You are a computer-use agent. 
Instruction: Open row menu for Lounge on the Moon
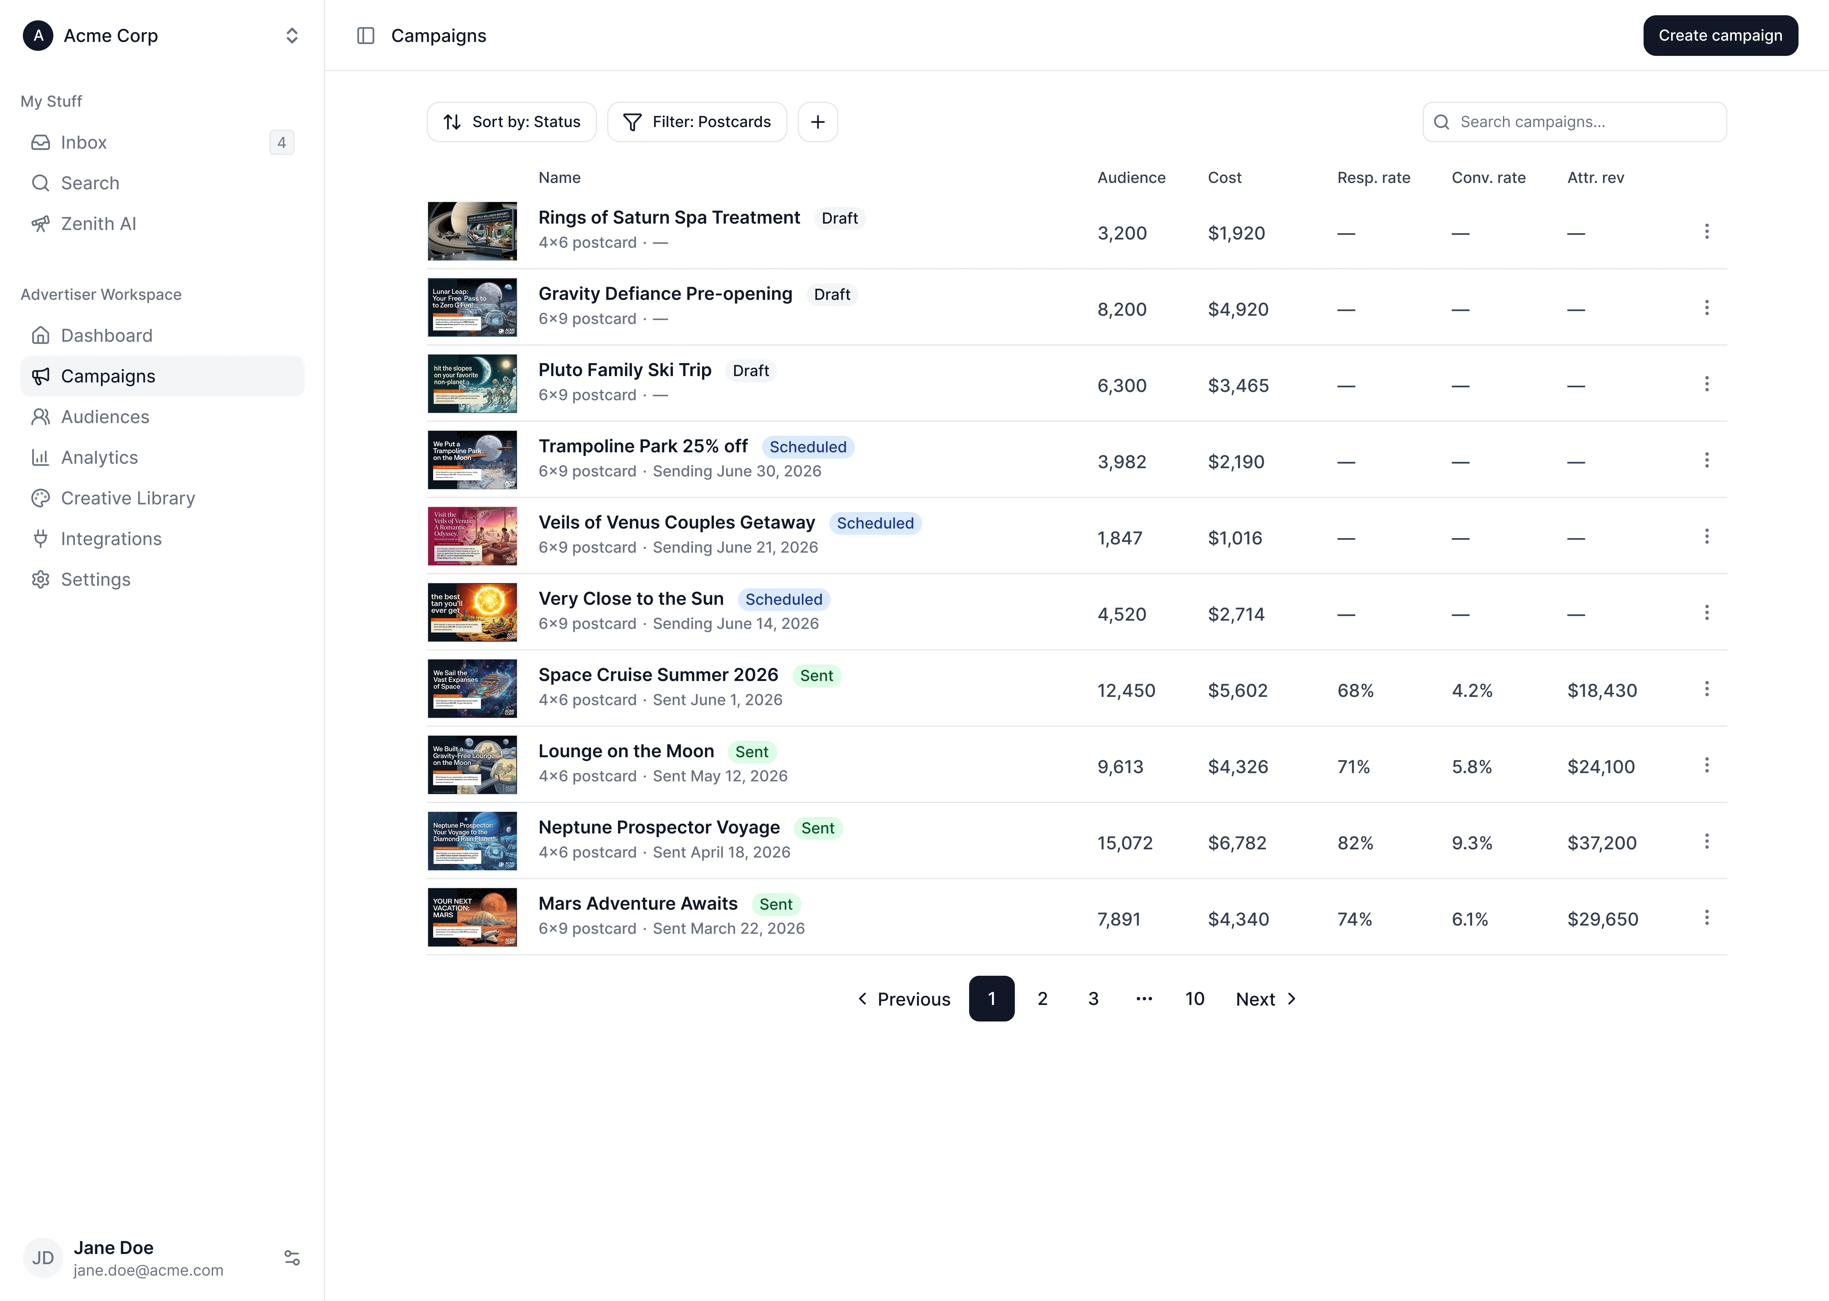pos(1706,765)
